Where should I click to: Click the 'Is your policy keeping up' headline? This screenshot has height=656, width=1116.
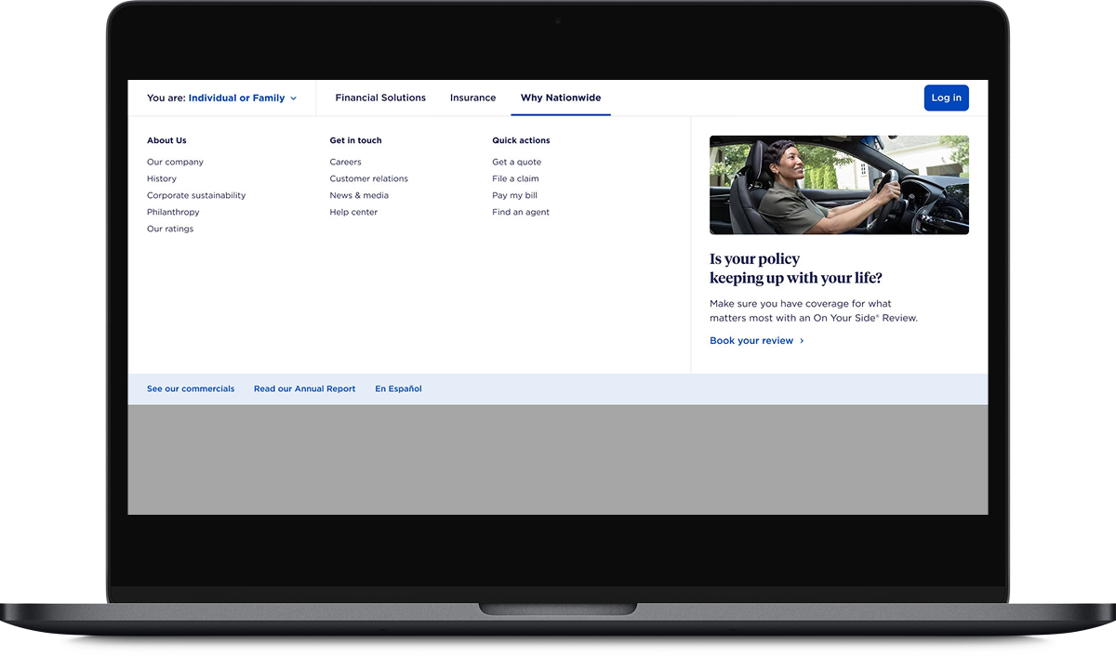pos(796,269)
